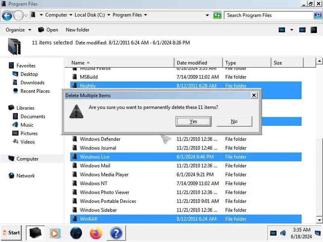Open the recent pages dropdown arrow
Image resolution: width=323 pixels, height=242 pixels.
26,15
